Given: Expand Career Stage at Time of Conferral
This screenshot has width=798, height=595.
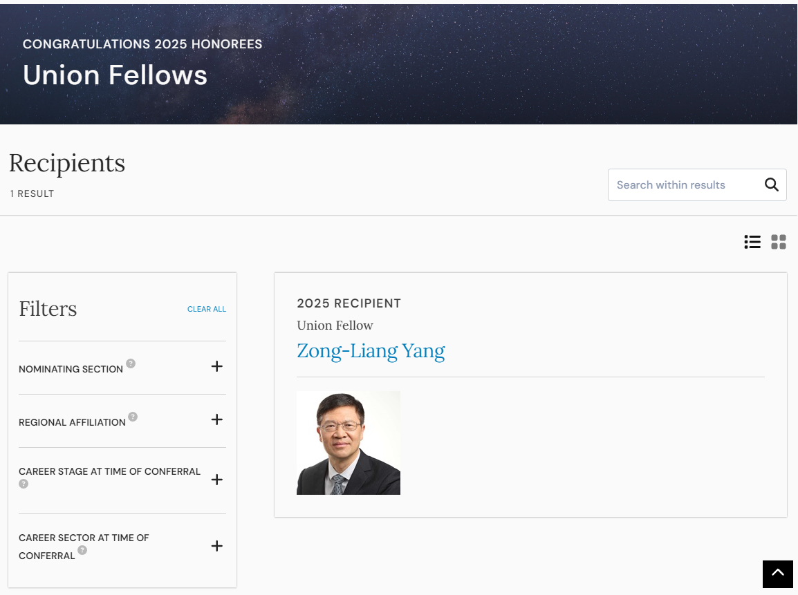Looking at the screenshot, I should (x=216, y=480).
